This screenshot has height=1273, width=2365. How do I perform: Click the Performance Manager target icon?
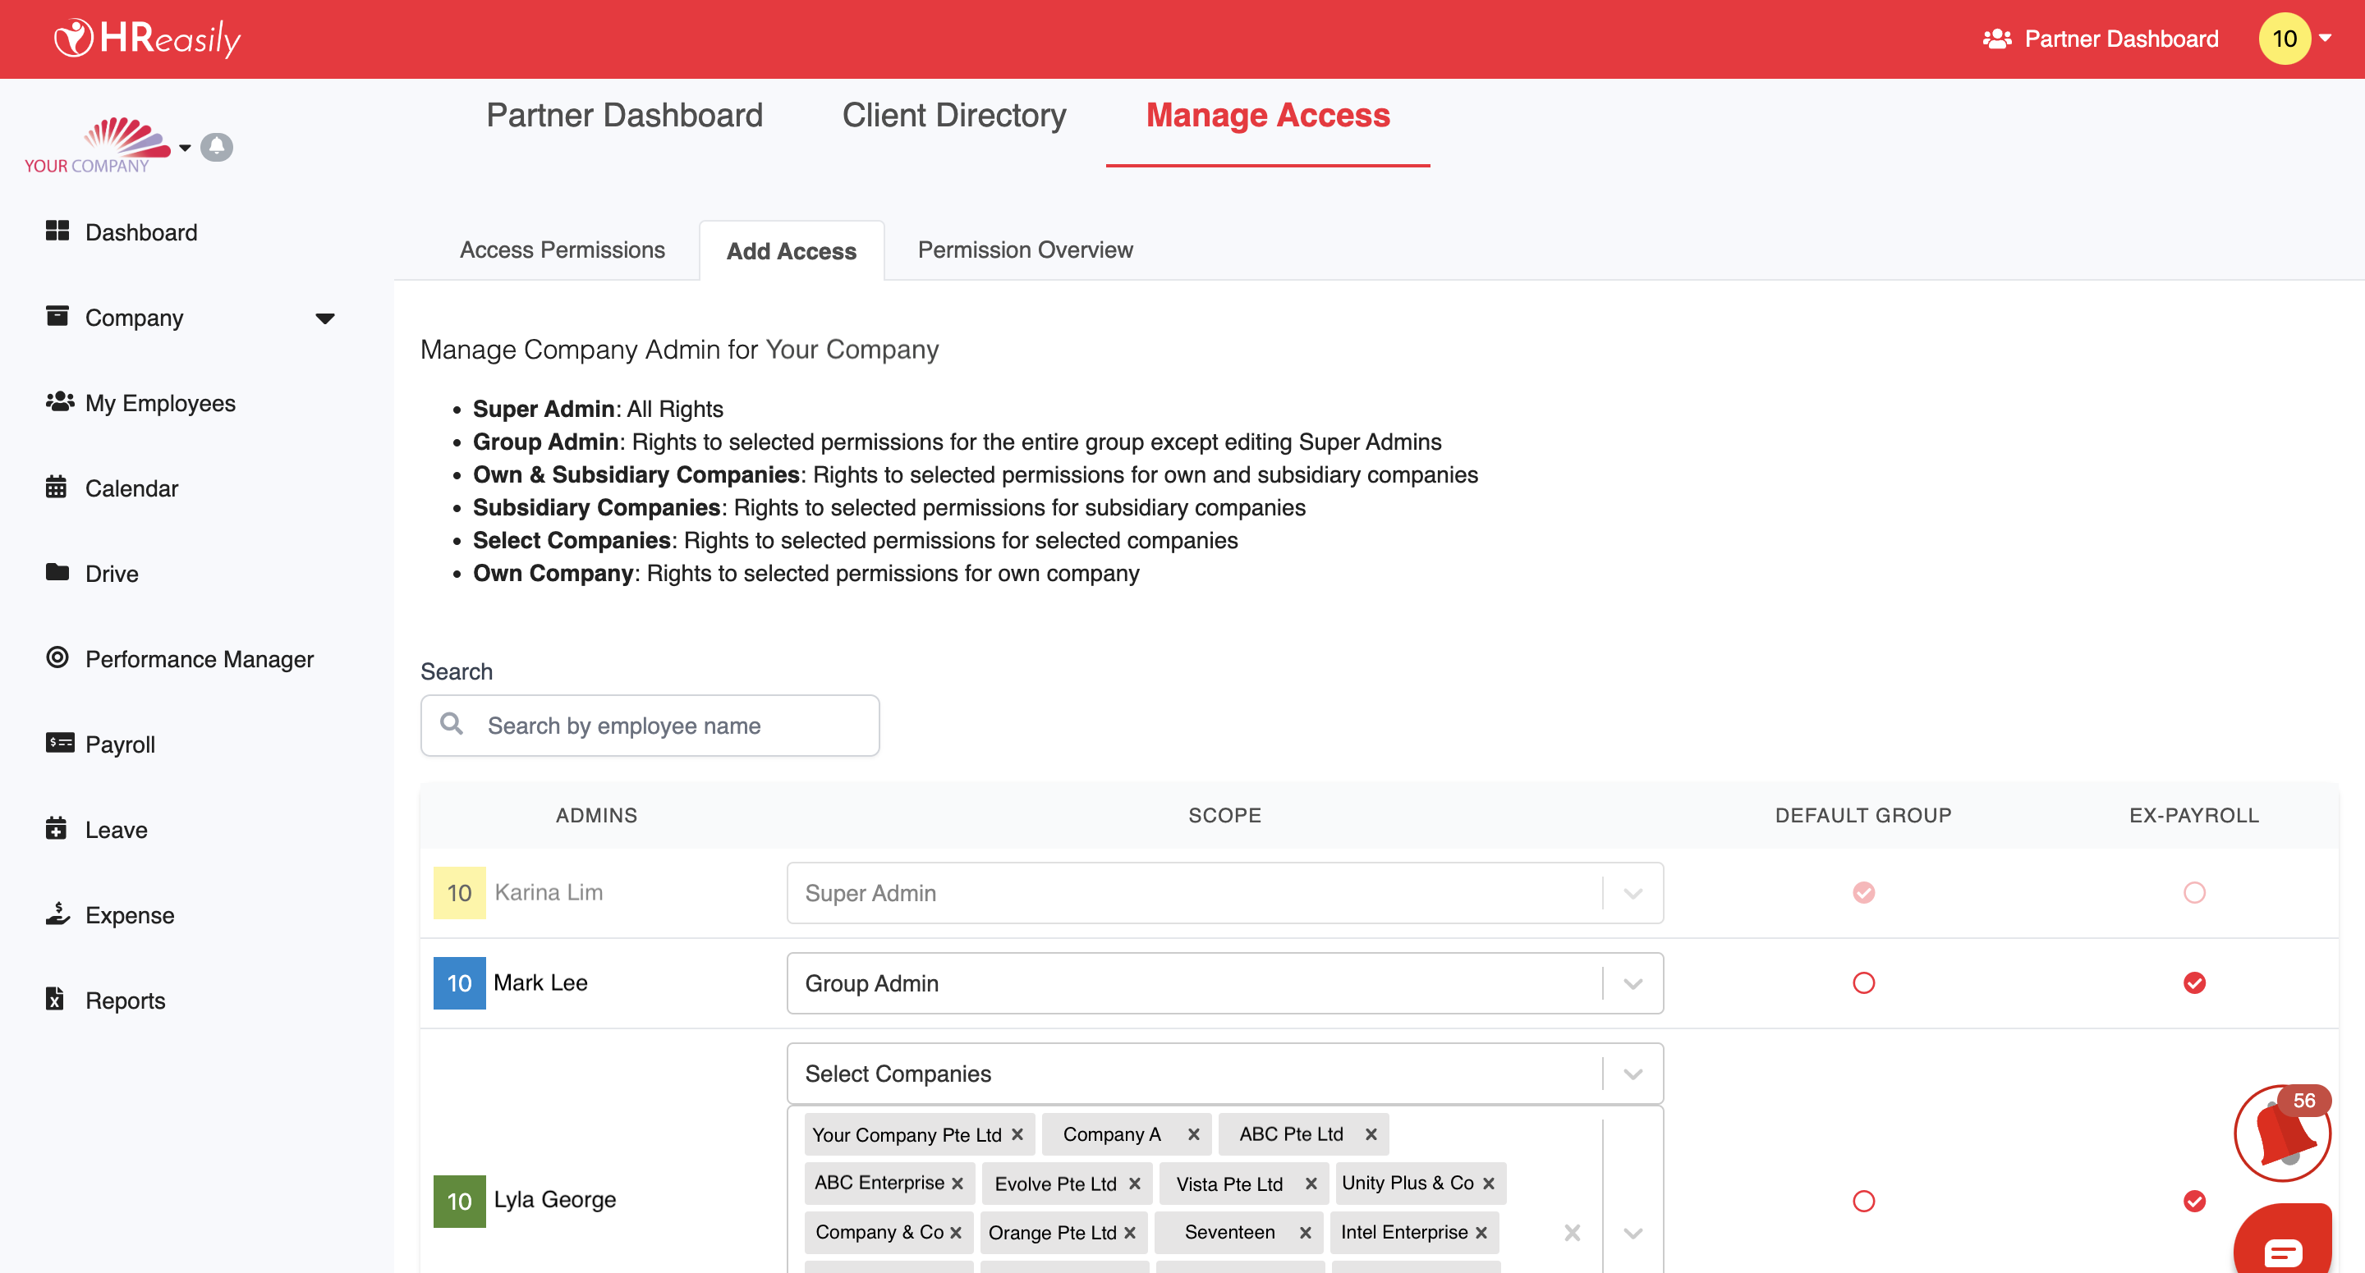[57, 657]
